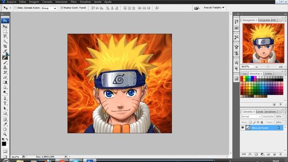Select the Healing Brush tool
The width and height of the screenshot is (288, 162).
pyautogui.click(x=5, y=58)
